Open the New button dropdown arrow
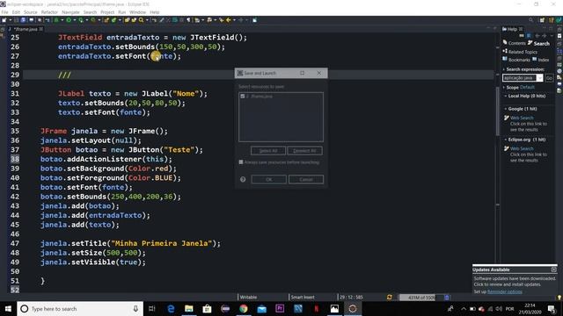Screen dimensions: 563x316 (x=11, y=20)
